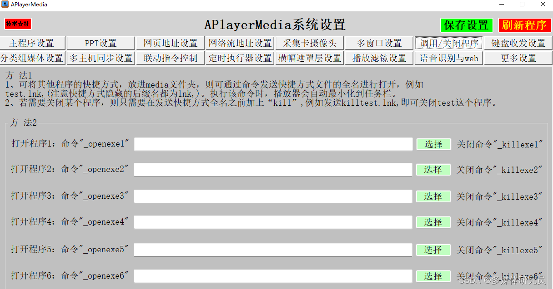Click 选择 button for 打开程序4
The width and height of the screenshot is (553, 289).
click(433, 222)
